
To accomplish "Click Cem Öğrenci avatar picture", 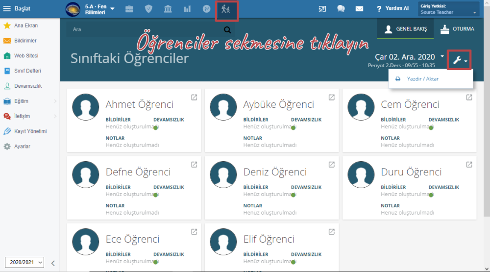I will coord(361,107).
